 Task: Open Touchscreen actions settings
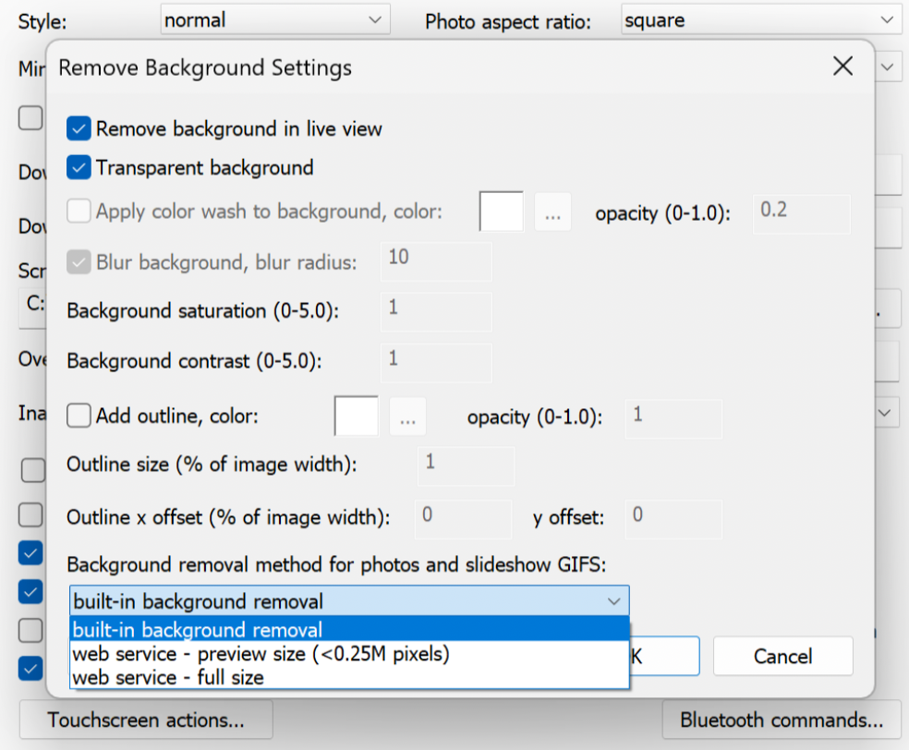coord(146,720)
